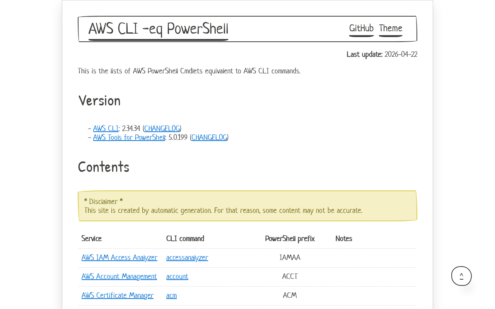Viewport: 495px width, 309px height.
Task: Click the scroll-to-top caret button
Action: click(x=461, y=276)
